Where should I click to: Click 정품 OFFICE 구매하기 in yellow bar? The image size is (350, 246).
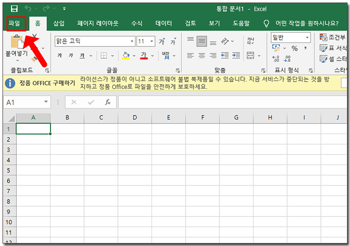click(x=47, y=83)
